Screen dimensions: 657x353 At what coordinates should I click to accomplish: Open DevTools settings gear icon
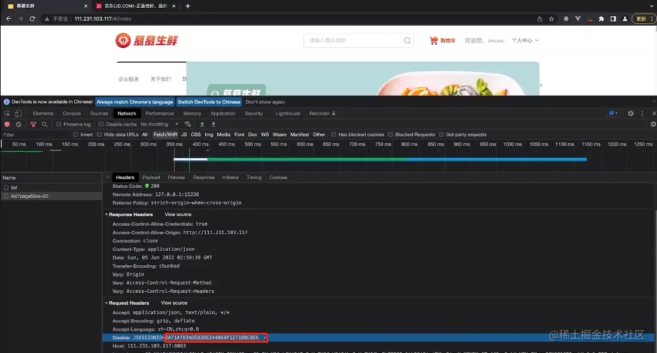tap(631, 113)
